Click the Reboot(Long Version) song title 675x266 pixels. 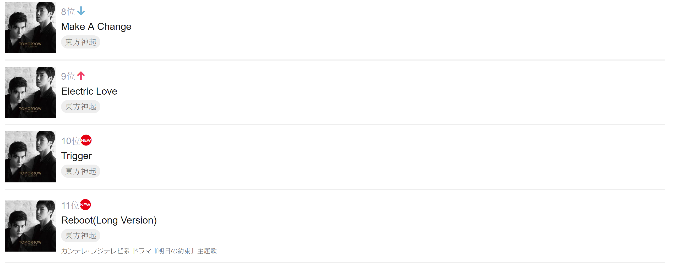click(109, 220)
